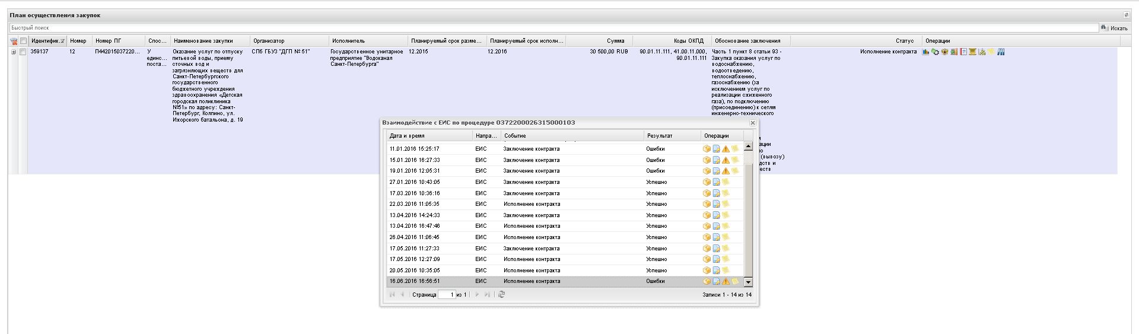Go to the previous page in dialog pager

tap(403, 294)
